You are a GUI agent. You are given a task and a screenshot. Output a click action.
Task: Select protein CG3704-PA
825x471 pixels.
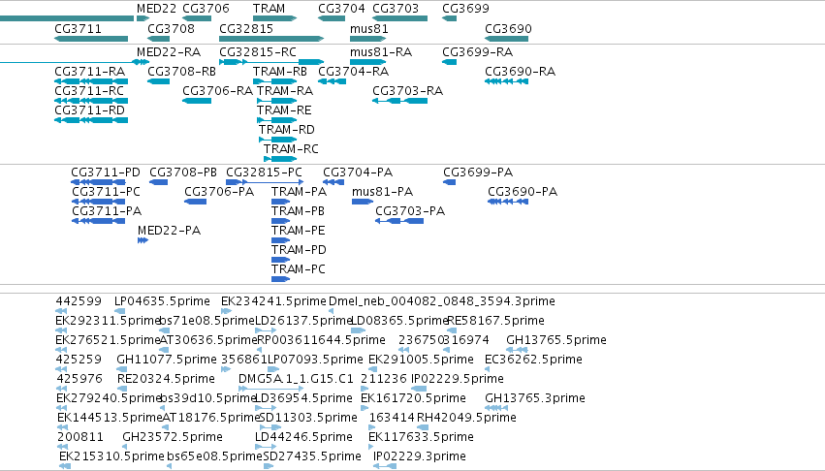point(358,173)
